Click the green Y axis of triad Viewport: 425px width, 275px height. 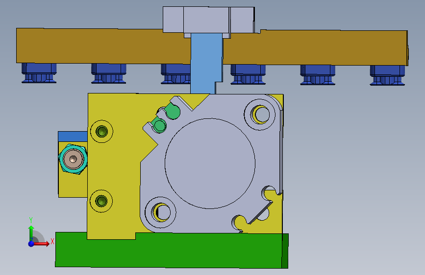[x=31, y=233]
